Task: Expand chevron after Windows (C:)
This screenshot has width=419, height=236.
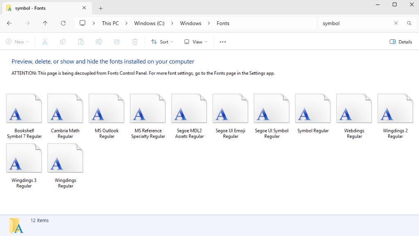Action: point(172,23)
